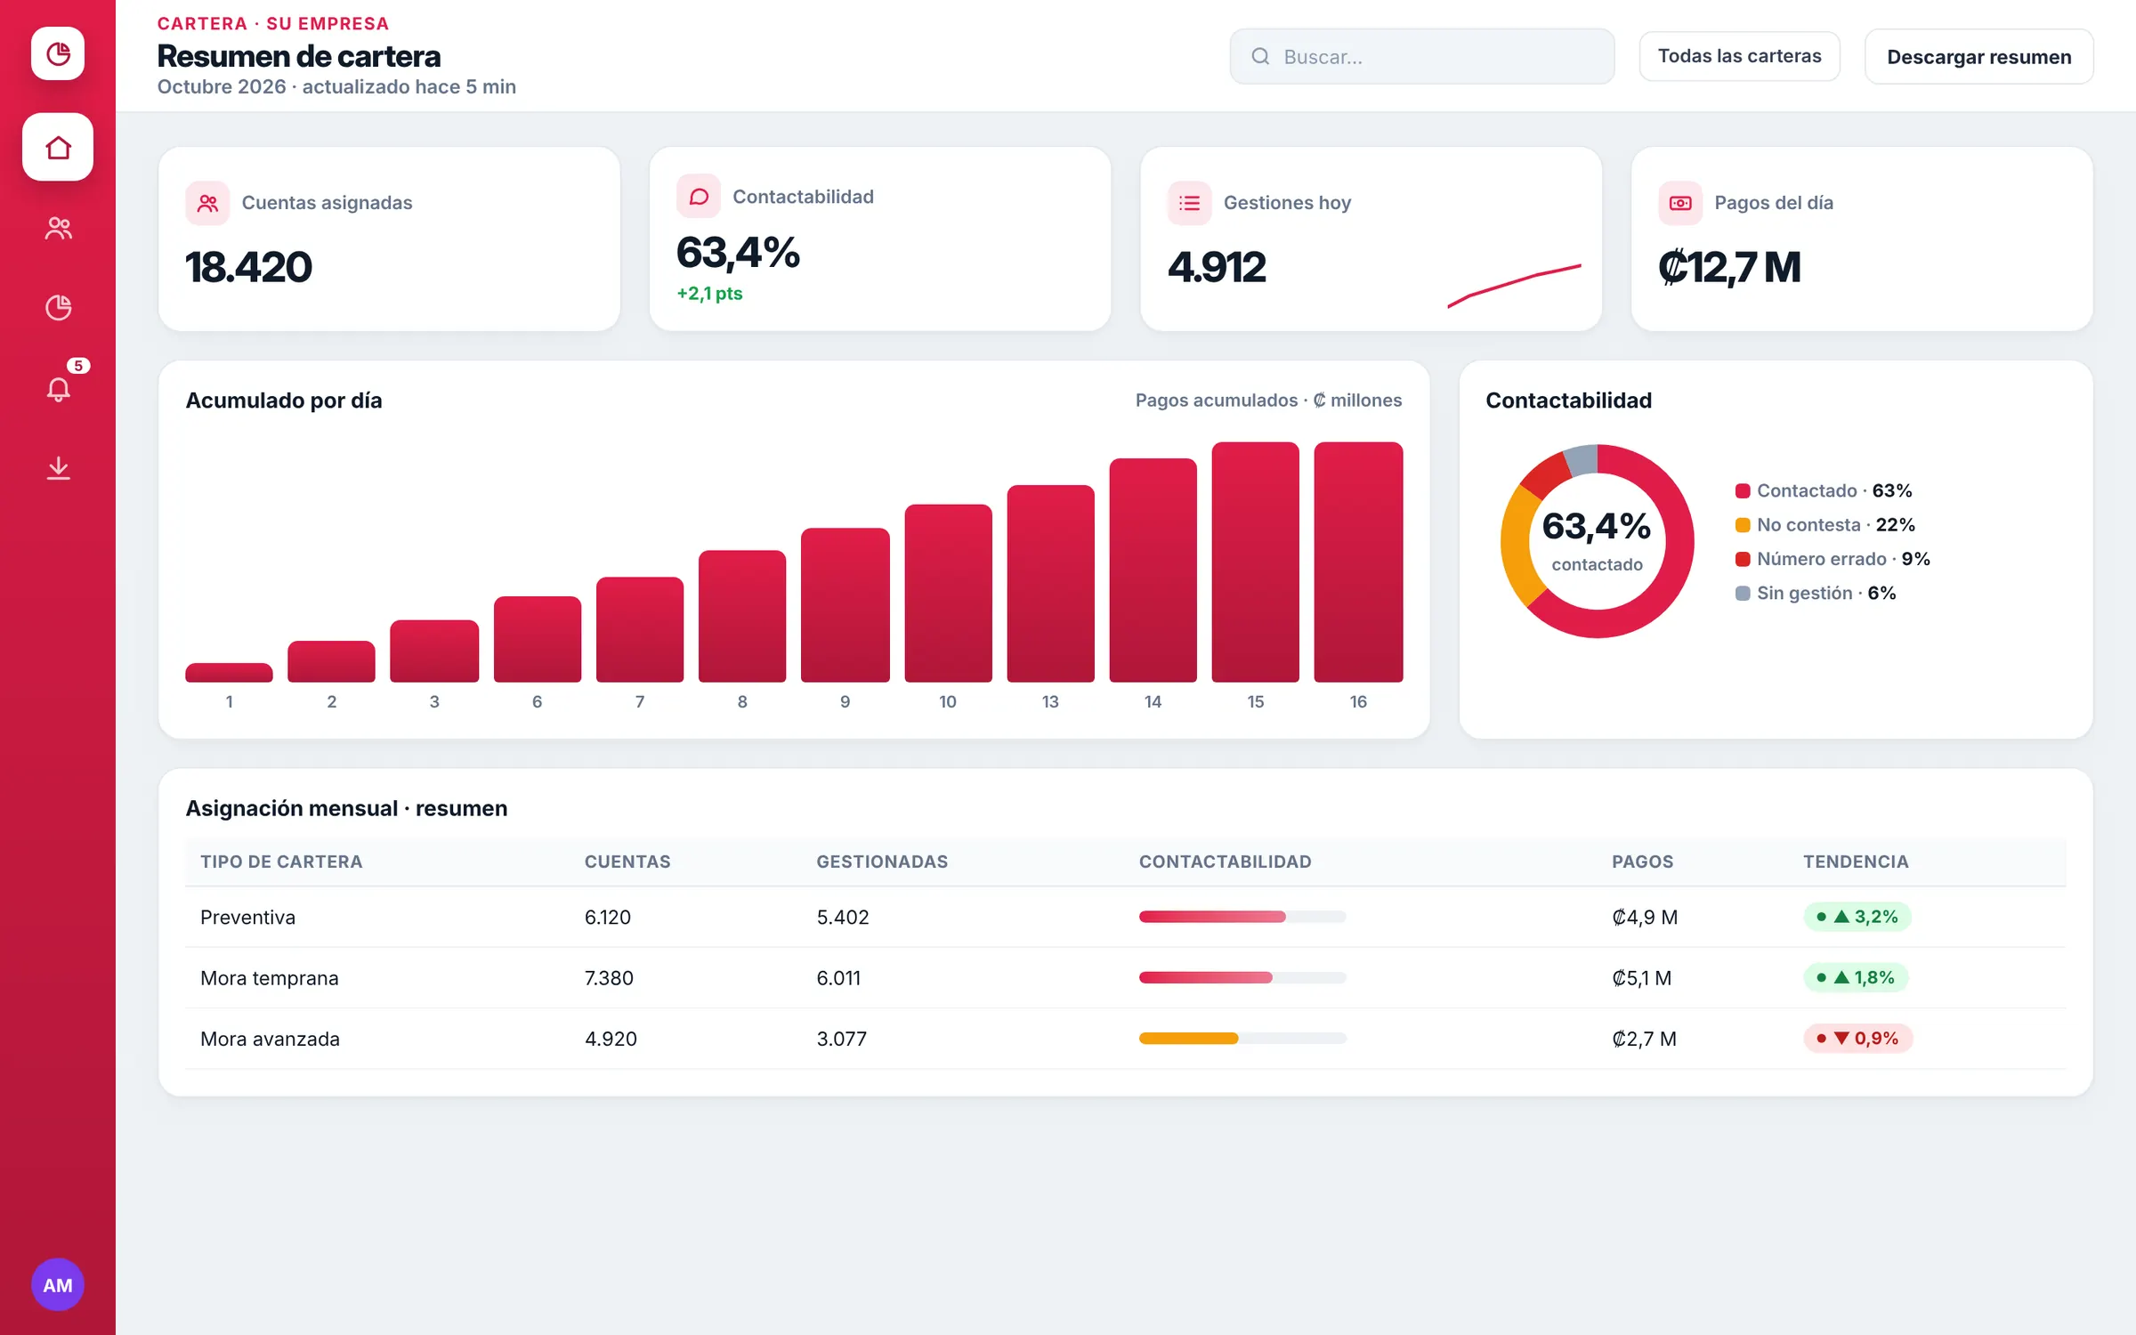
Task: Click the +2,1 pts change indicator
Action: point(709,294)
